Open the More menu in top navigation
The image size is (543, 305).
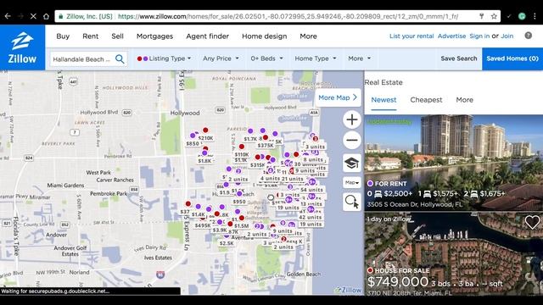coord(308,36)
